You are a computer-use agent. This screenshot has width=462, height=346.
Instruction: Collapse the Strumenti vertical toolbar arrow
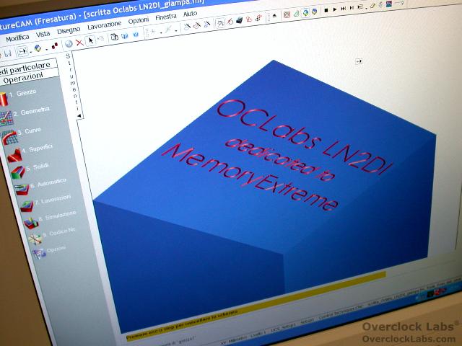point(79,116)
